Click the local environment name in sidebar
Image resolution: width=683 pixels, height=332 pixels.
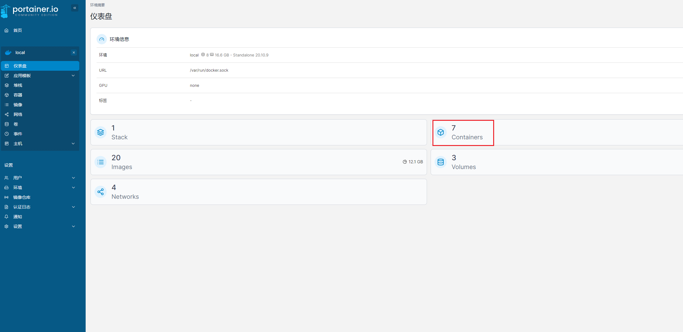pyautogui.click(x=20, y=53)
